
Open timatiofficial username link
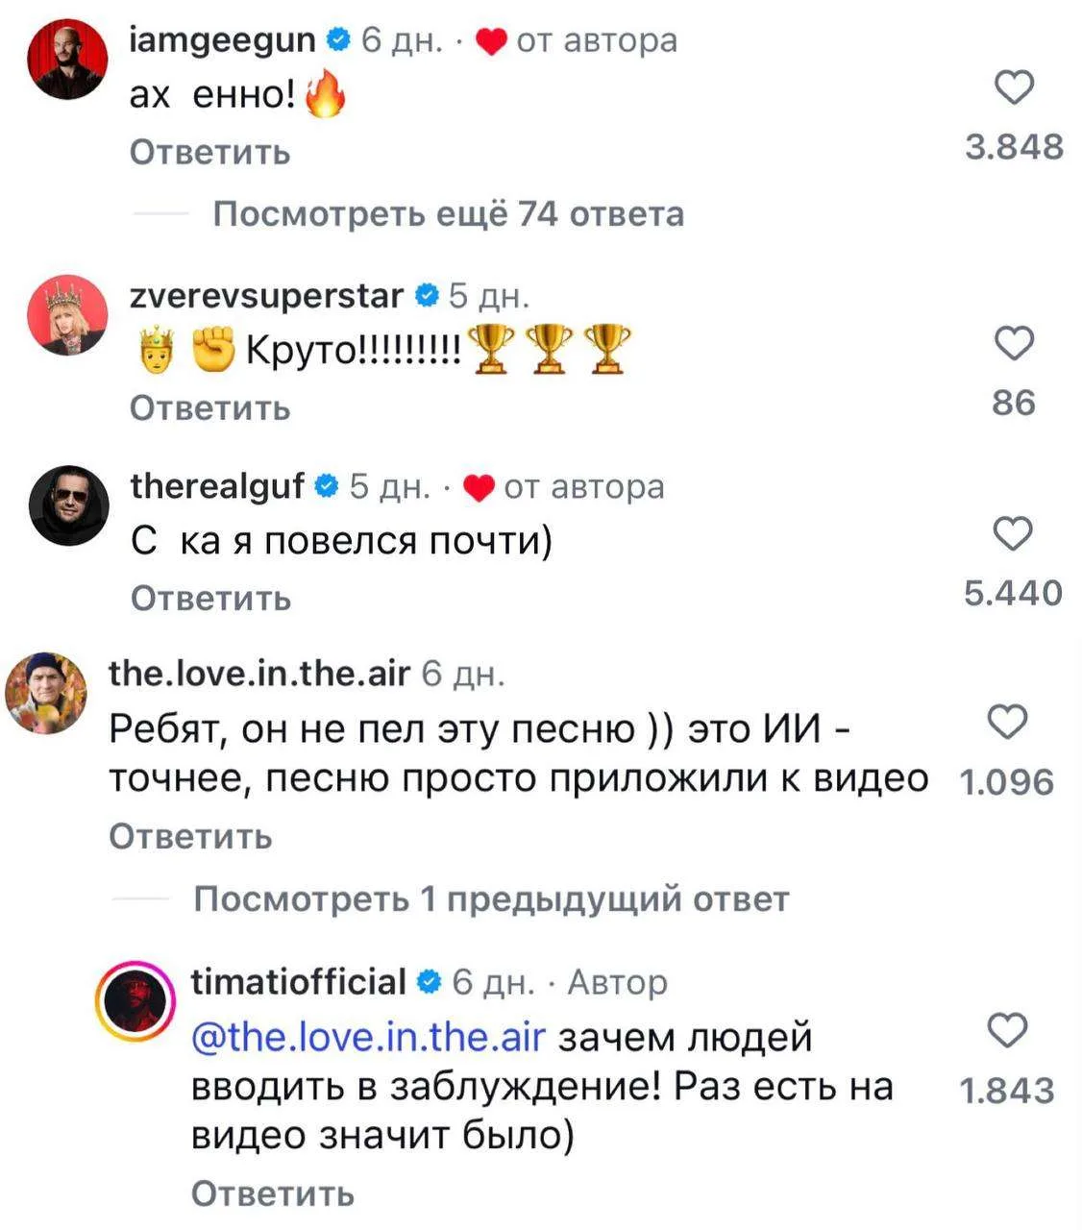tap(298, 982)
